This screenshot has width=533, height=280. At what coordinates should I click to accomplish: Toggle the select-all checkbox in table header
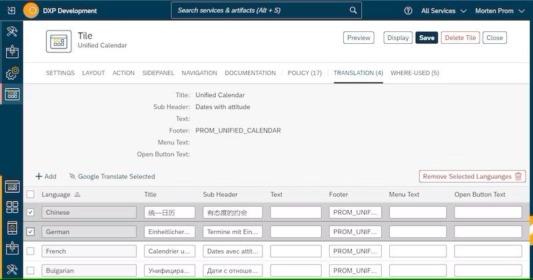(30, 194)
